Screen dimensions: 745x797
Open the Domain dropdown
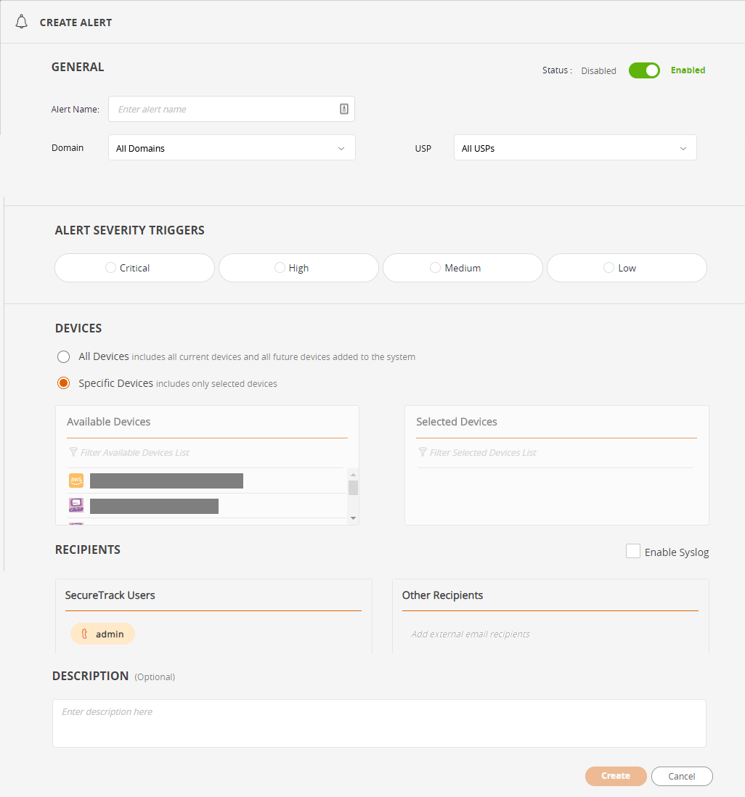pyautogui.click(x=231, y=148)
